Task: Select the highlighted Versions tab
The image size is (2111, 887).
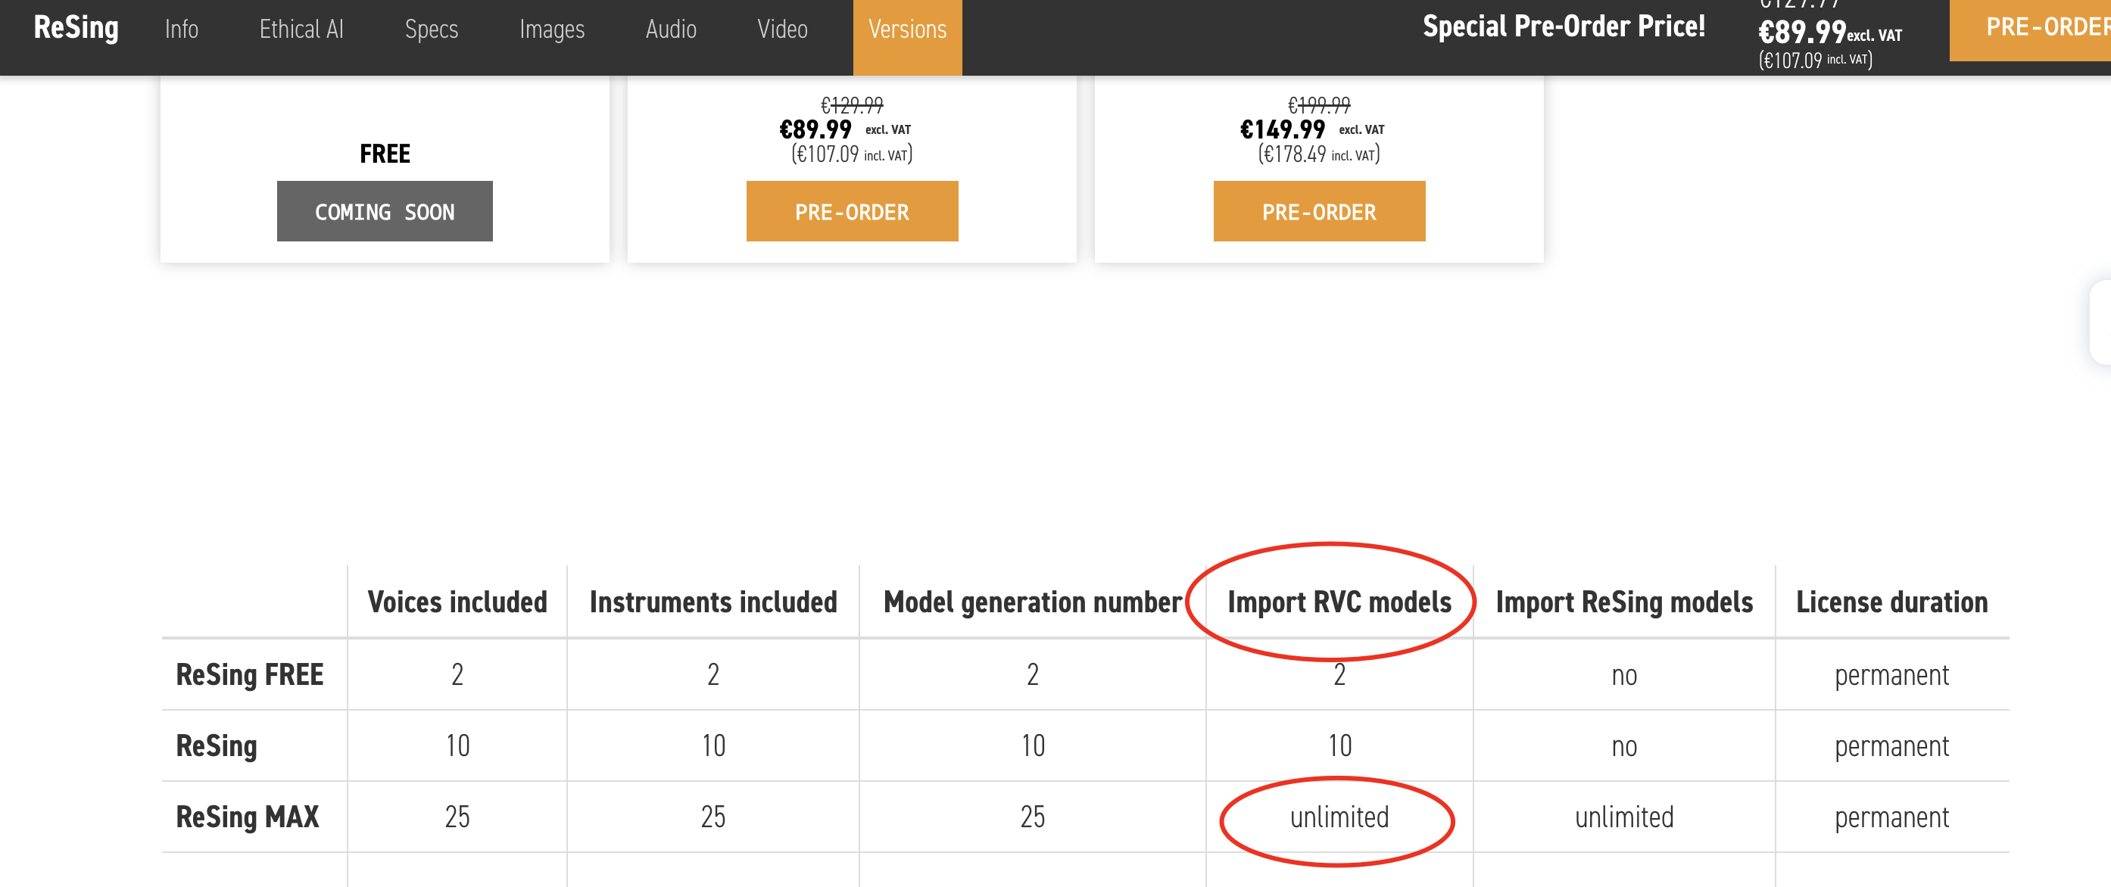Action: tap(907, 30)
